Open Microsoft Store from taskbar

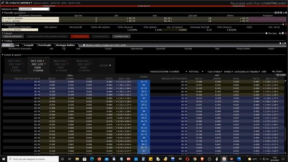(x=85, y=159)
